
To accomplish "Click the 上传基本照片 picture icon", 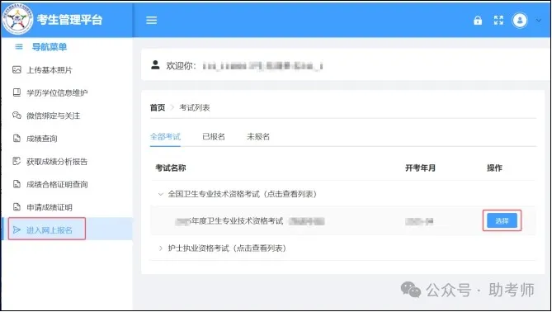I will point(17,69).
